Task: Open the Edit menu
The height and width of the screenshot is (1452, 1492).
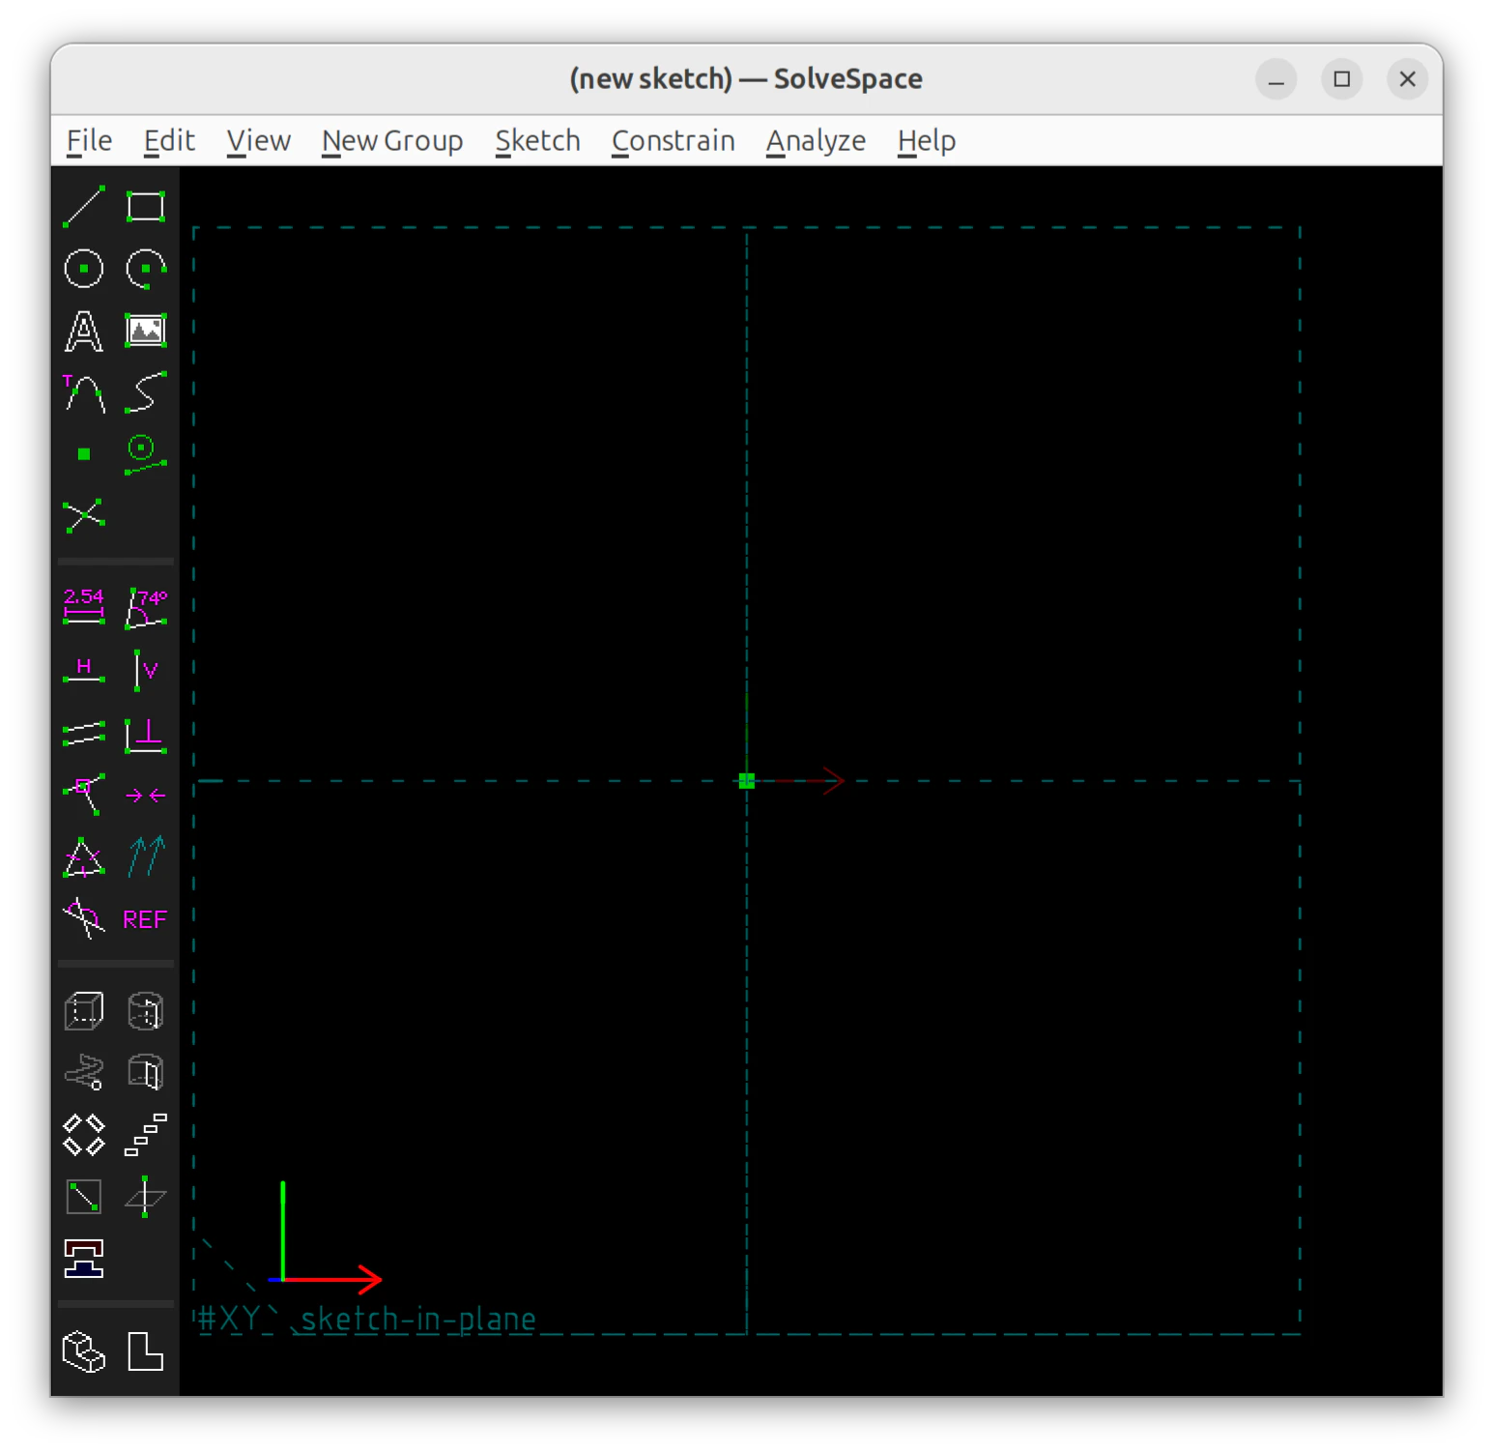Action: coord(170,141)
